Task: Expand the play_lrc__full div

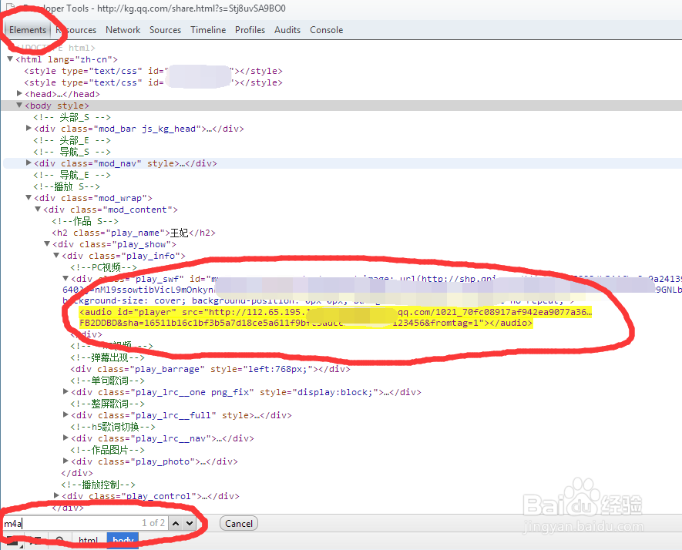Action: (66, 414)
